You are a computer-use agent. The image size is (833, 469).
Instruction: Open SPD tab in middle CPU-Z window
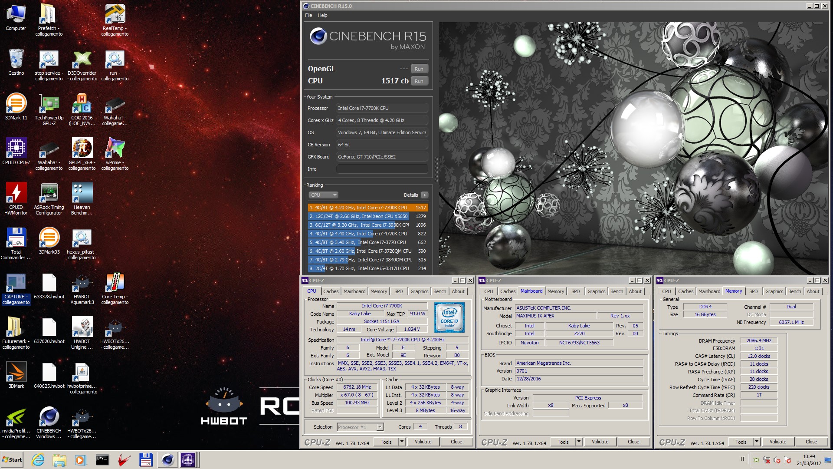(575, 291)
